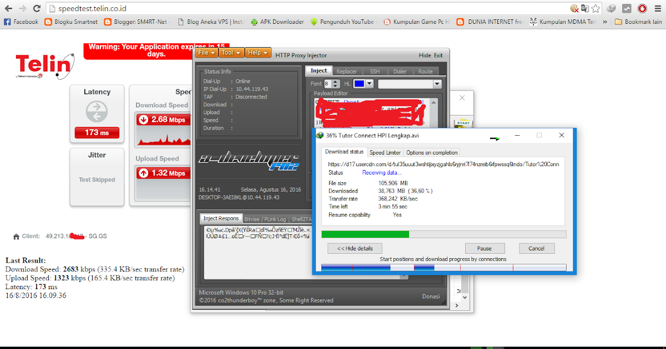Switch to the Speed Limiter tab

coord(385,152)
